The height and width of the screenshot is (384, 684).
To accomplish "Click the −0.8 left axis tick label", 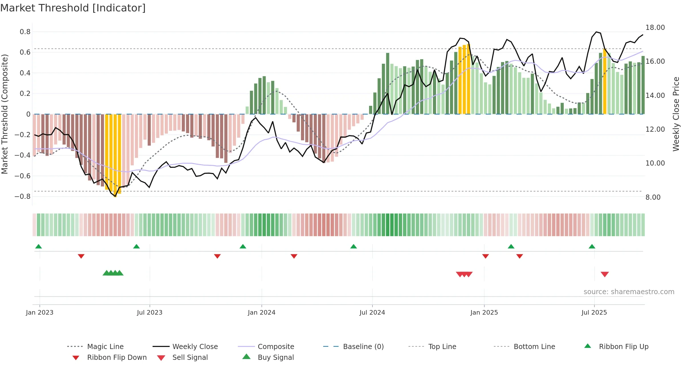I will tap(23, 197).
